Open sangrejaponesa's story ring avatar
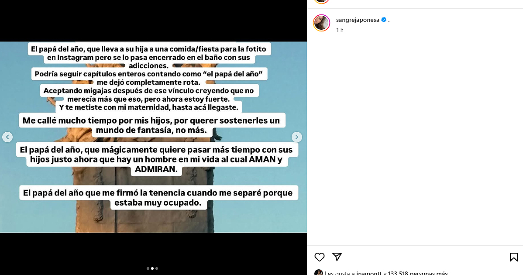523x275 pixels. (x=322, y=23)
